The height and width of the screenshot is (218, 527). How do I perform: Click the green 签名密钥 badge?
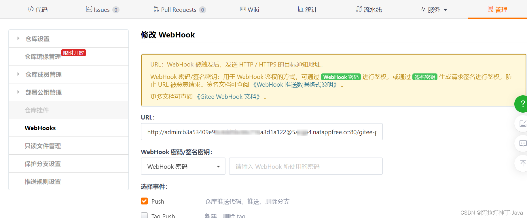click(x=425, y=77)
